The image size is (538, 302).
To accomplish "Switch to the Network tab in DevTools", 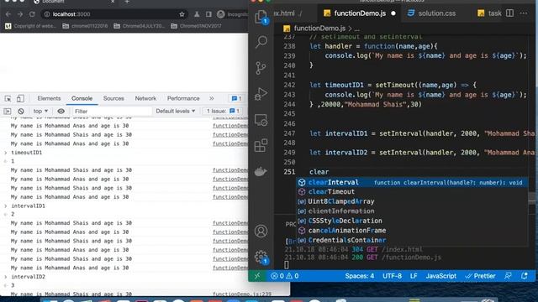I will click(145, 99).
